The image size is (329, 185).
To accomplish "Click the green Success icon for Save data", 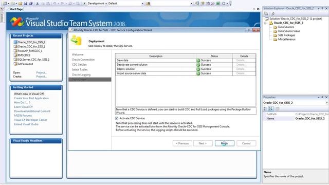I will pos(198,61).
